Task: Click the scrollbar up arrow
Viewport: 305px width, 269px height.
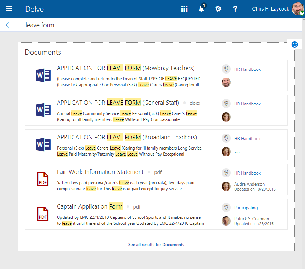Action: pyautogui.click(x=304, y=20)
